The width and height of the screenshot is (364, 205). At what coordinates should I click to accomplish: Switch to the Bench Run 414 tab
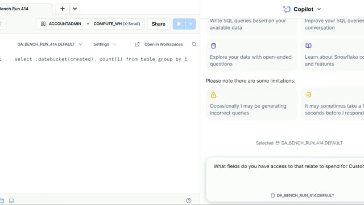(14, 9)
